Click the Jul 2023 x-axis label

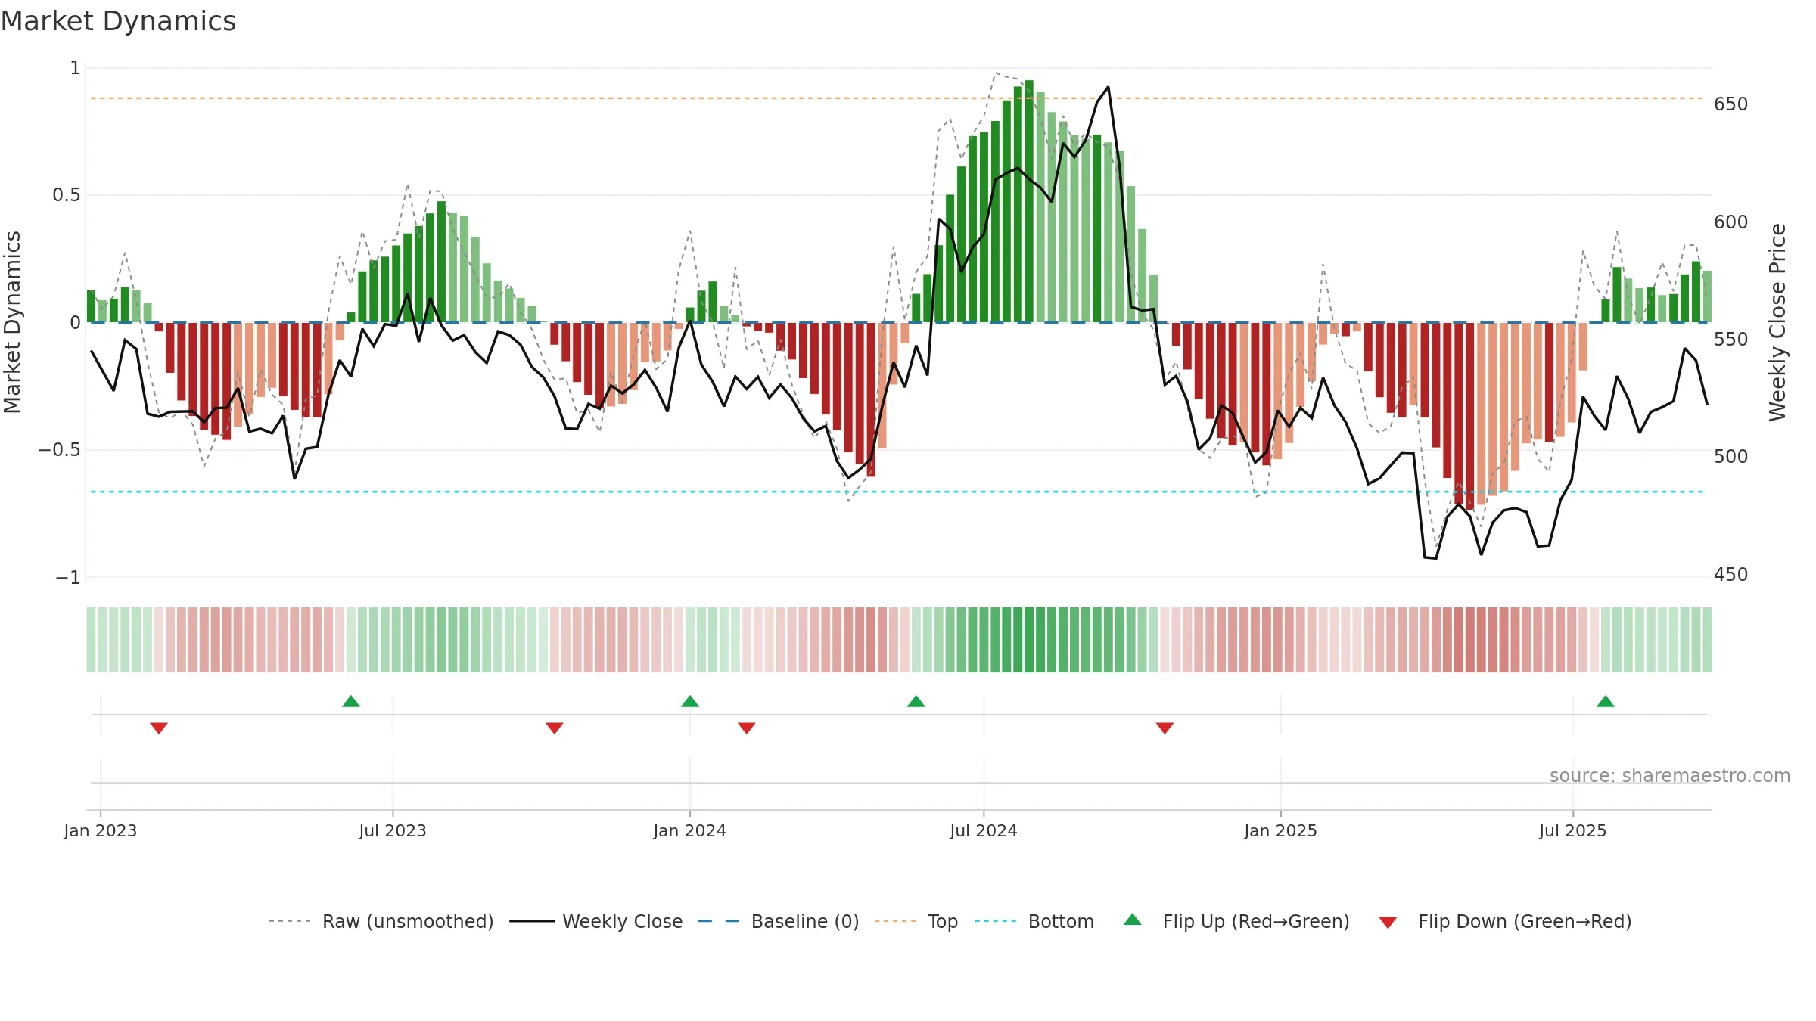click(x=393, y=830)
